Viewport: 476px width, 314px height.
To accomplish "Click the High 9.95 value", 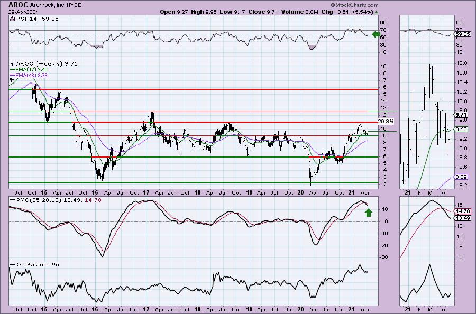I will point(204,12).
